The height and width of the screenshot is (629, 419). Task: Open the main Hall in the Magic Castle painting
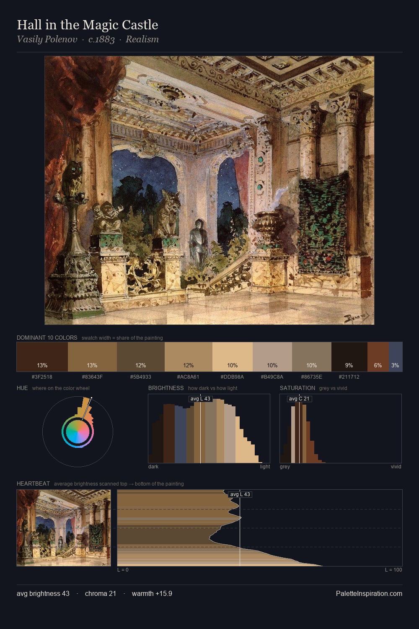tap(209, 190)
